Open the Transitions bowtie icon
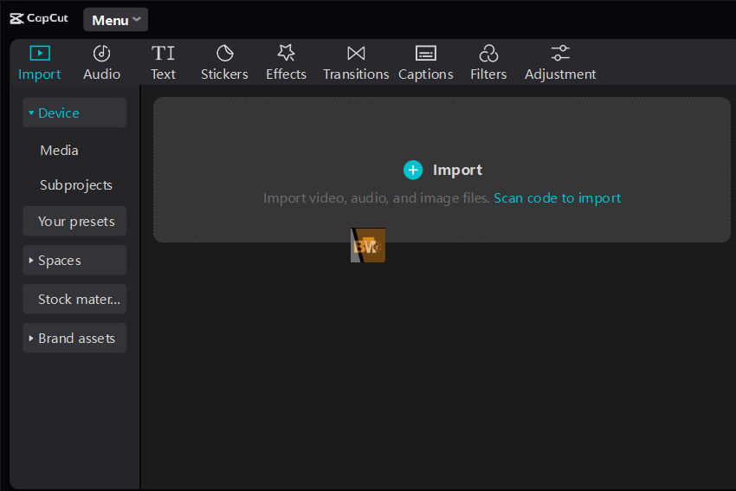Image resolution: width=736 pixels, height=491 pixels. click(x=356, y=54)
